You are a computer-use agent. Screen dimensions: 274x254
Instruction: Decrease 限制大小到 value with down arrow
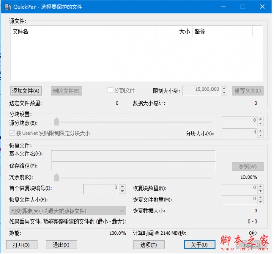coord(224,93)
